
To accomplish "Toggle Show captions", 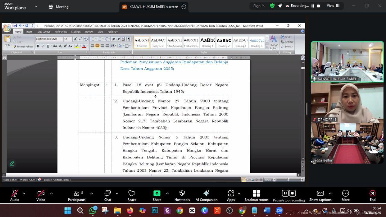I will pos(320,195).
